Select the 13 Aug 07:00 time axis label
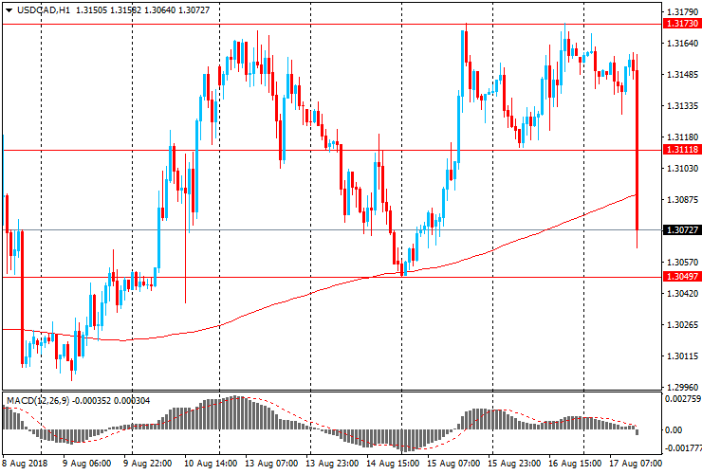 point(271,463)
